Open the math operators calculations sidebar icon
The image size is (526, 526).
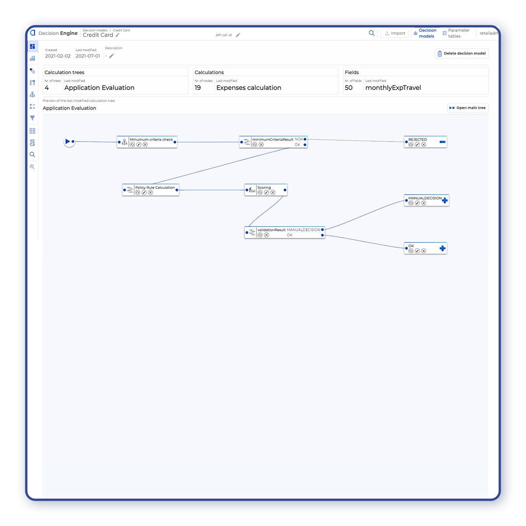[x=32, y=107]
